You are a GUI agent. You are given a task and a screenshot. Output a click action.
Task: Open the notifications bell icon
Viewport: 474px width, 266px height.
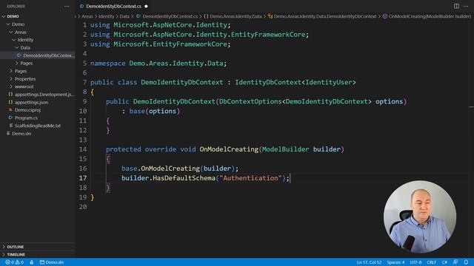[466, 262]
